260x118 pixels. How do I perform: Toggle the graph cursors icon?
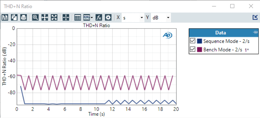66,18
